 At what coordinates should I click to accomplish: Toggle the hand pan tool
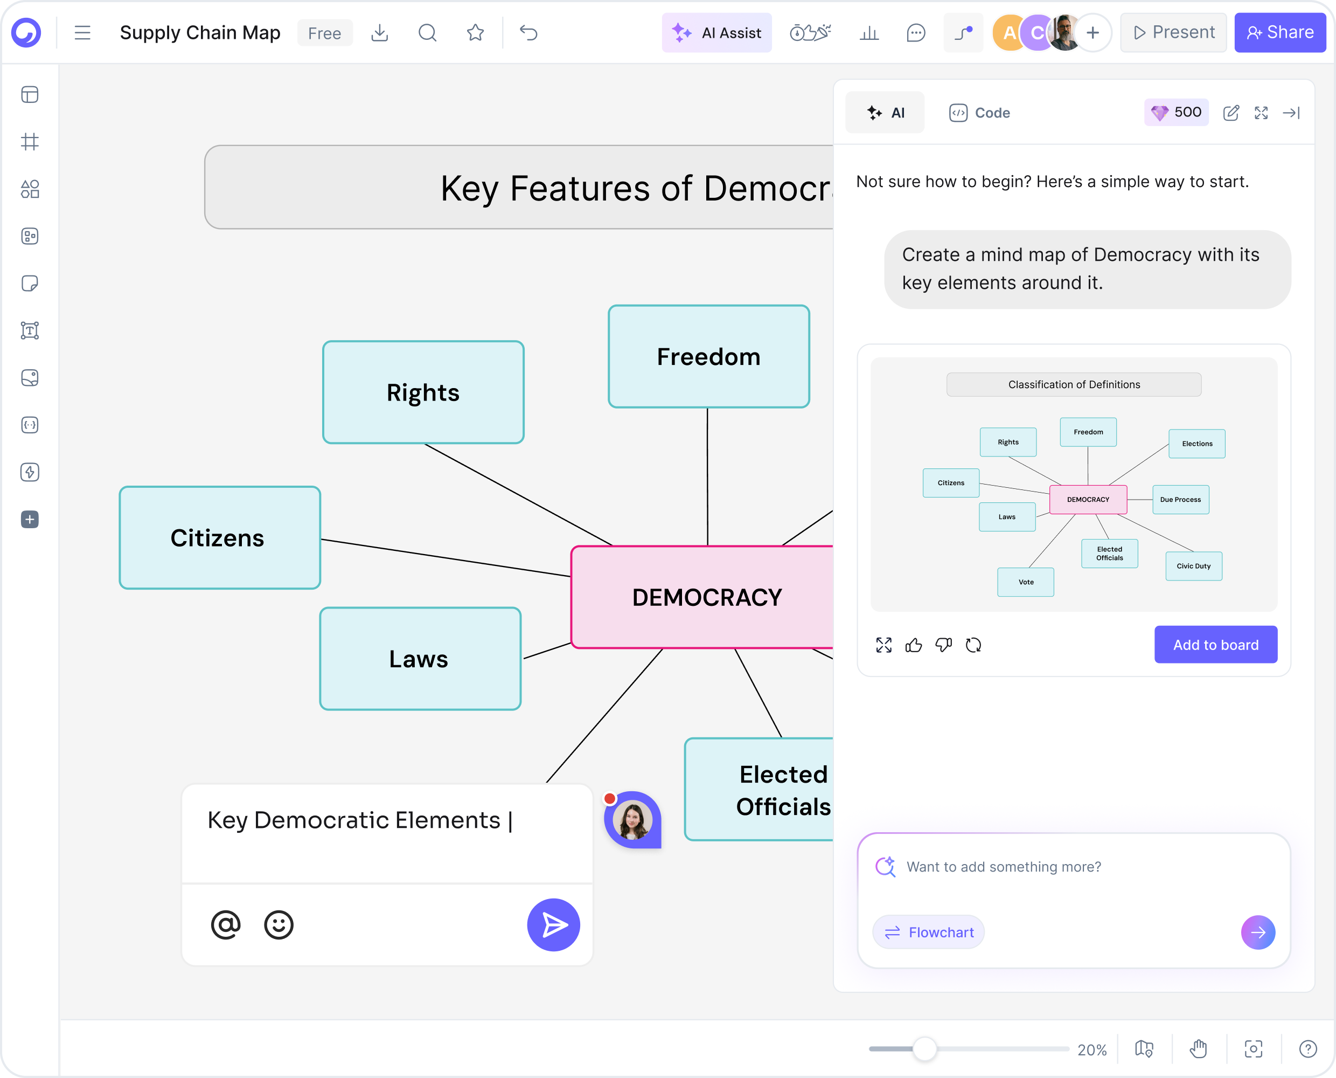coord(1199,1049)
